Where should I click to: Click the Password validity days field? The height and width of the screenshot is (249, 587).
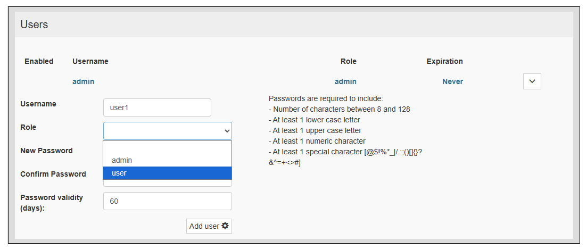(168, 201)
